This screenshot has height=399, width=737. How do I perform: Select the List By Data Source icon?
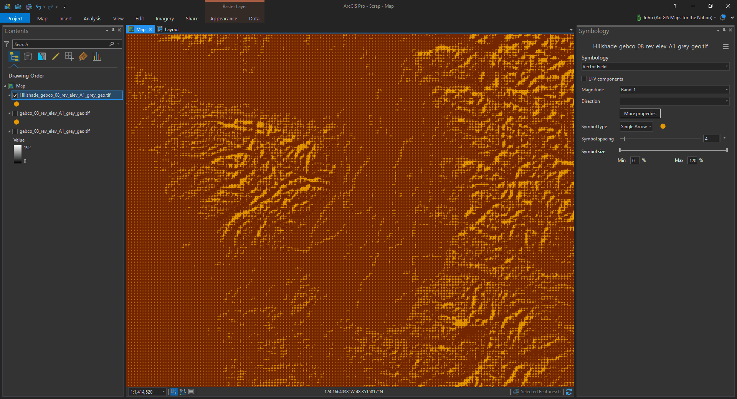28,57
